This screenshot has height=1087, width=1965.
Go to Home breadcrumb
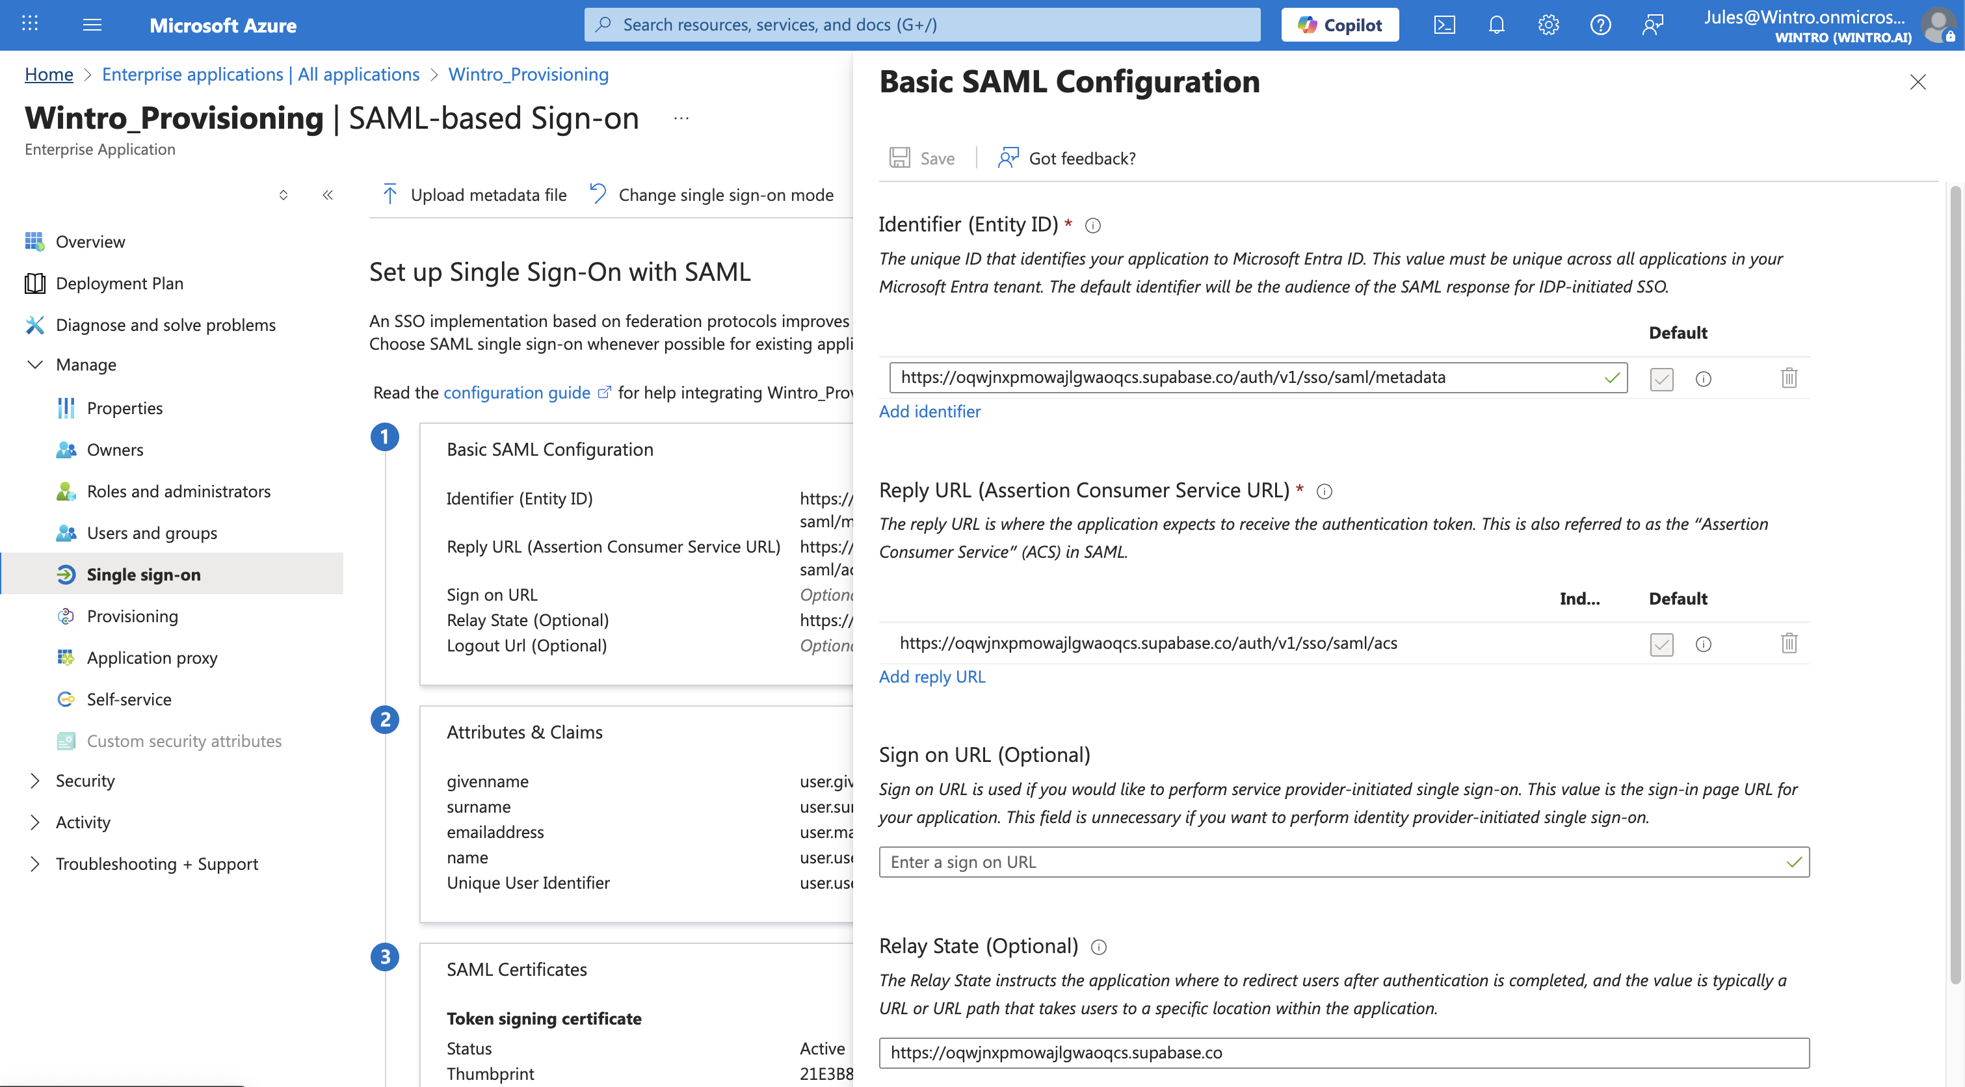coord(49,74)
